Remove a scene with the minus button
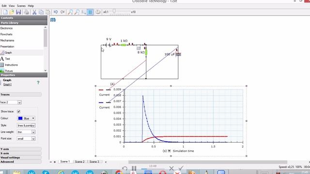 (x=51, y=162)
